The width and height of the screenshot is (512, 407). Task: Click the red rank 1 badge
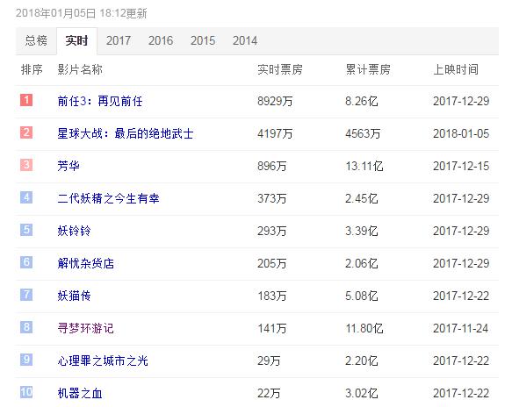[26, 100]
